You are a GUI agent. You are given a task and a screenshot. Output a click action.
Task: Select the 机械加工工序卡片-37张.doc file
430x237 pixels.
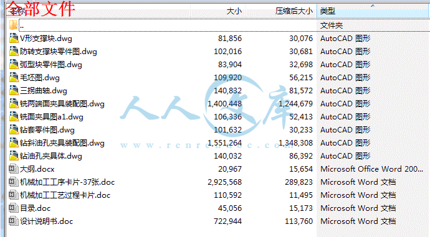pos(67,182)
